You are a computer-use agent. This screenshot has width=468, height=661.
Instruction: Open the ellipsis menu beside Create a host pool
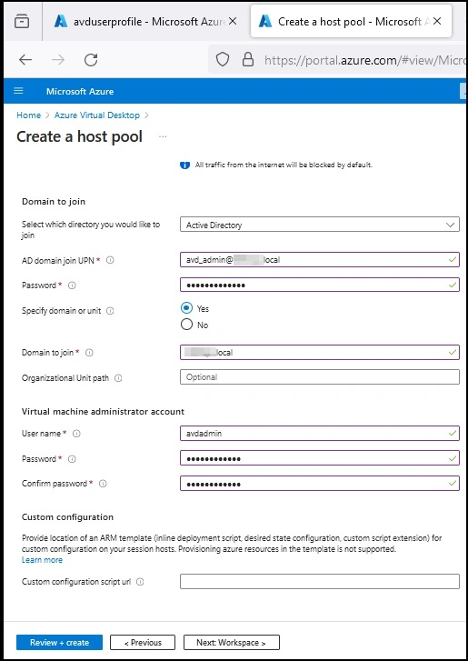pyautogui.click(x=163, y=136)
